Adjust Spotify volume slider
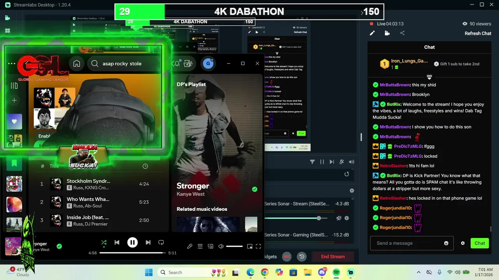This screenshot has width=499, height=280. tap(234, 246)
